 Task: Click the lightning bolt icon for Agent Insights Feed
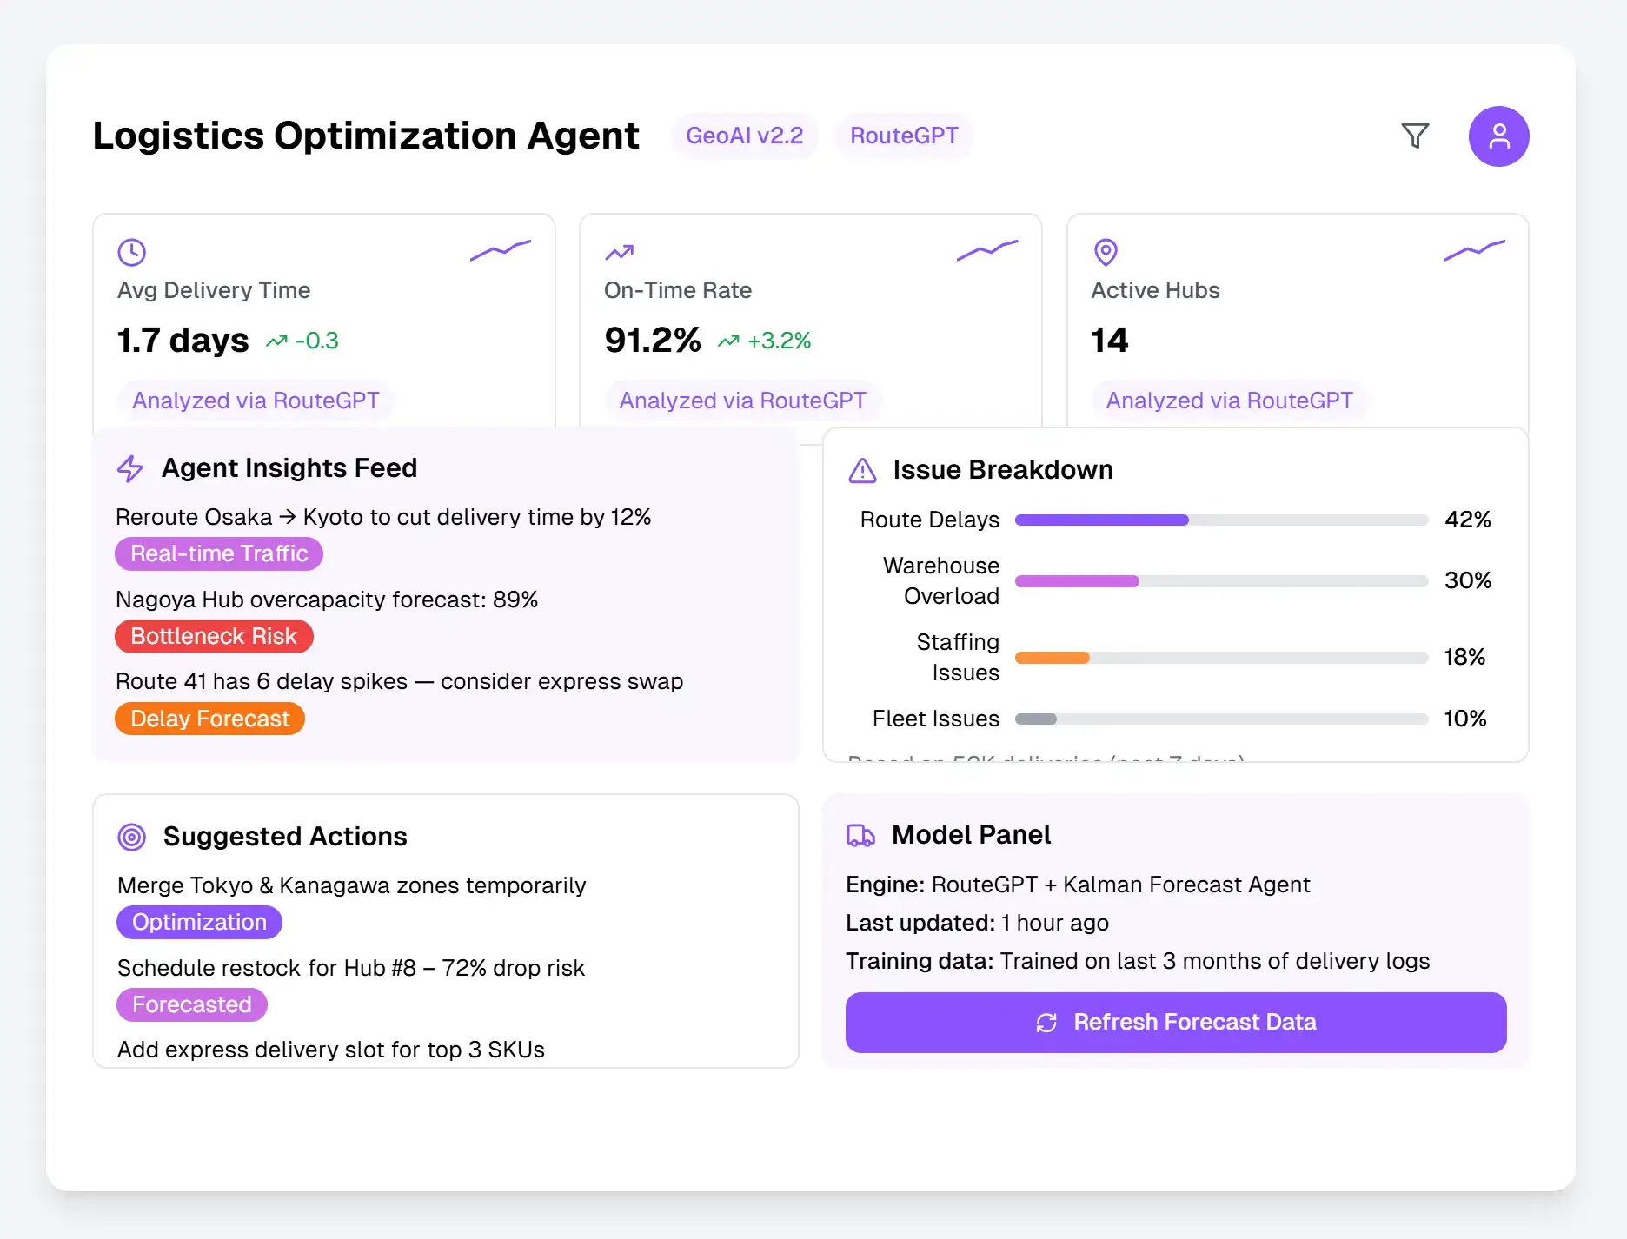(129, 468)
